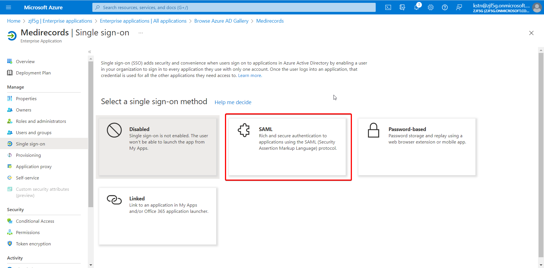
Task: Click the help question mark icon
Action: click(445, 7)
